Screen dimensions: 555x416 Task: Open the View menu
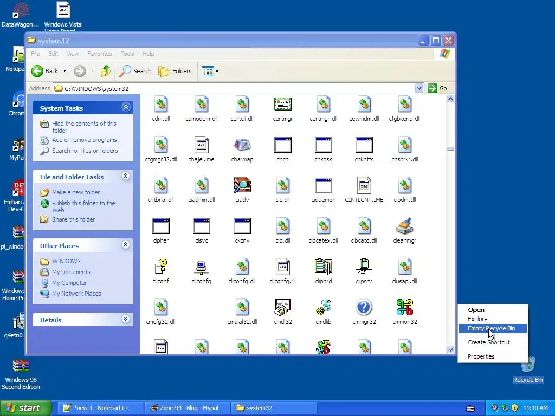tap(73, 54)
